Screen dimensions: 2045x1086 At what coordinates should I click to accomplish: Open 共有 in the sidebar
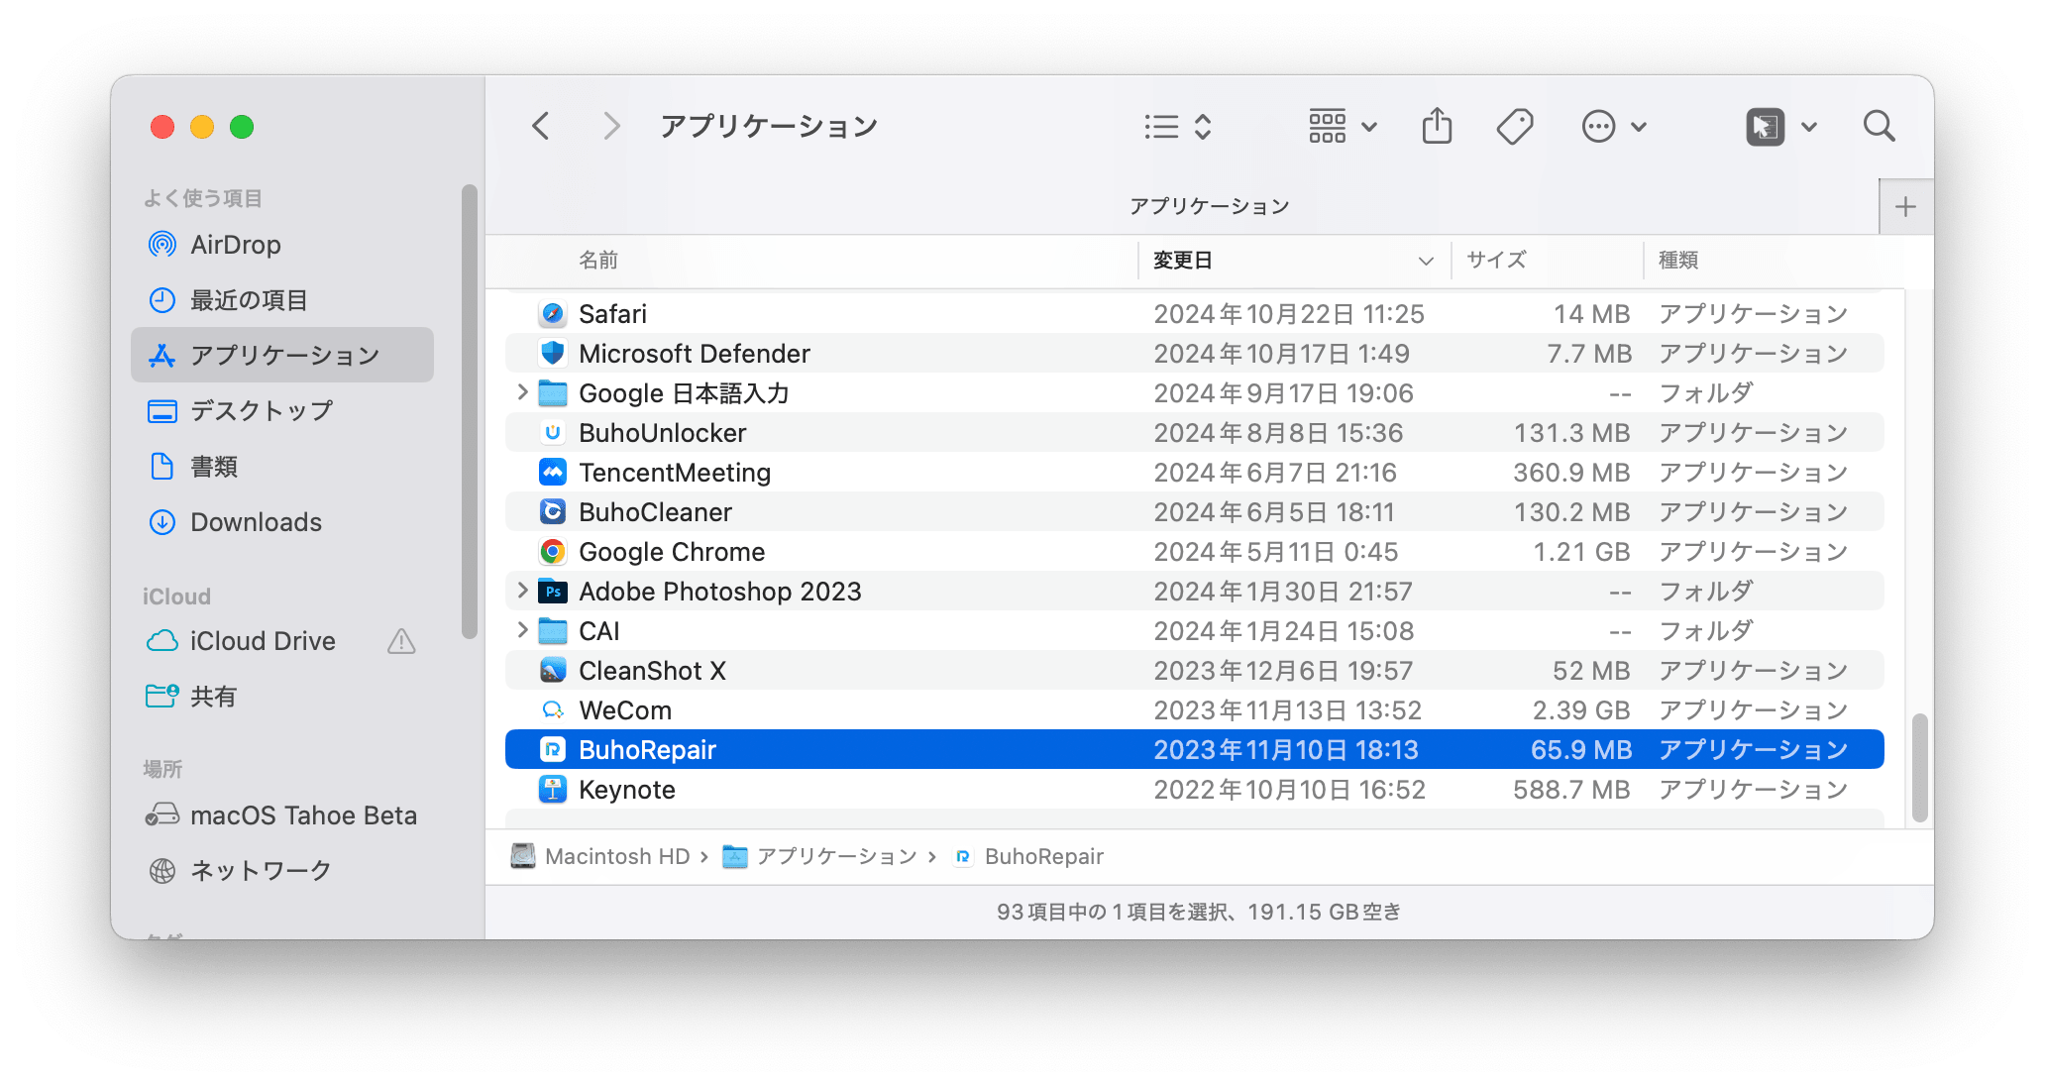pos(282,697)
